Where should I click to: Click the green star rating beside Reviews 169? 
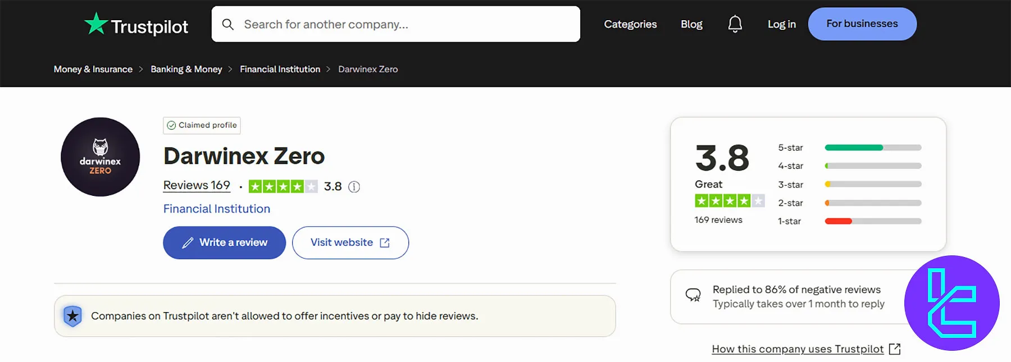coord(283,186)
